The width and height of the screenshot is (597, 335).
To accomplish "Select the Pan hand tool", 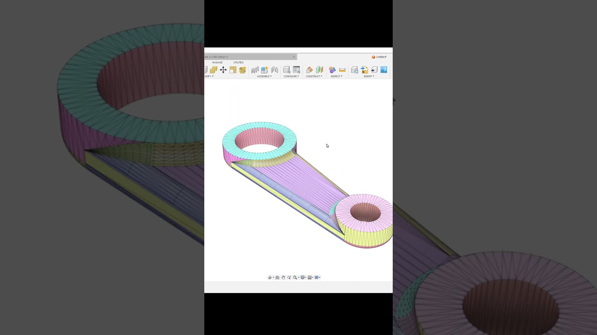I will coord(283,277).
